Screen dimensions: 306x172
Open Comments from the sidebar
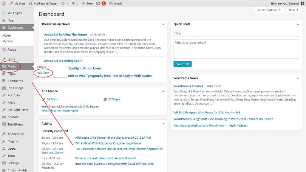pos(15,81)
